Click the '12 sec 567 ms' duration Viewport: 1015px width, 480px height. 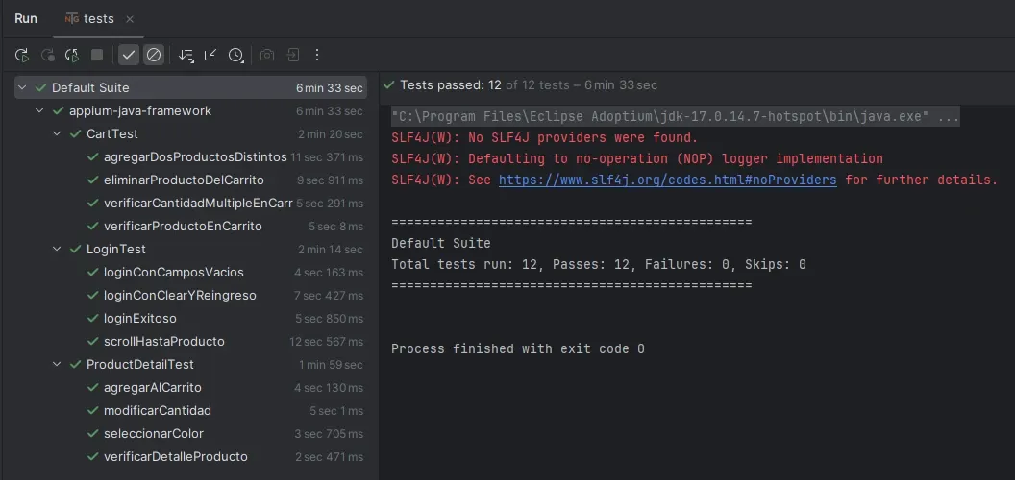[x=326, y=341]
